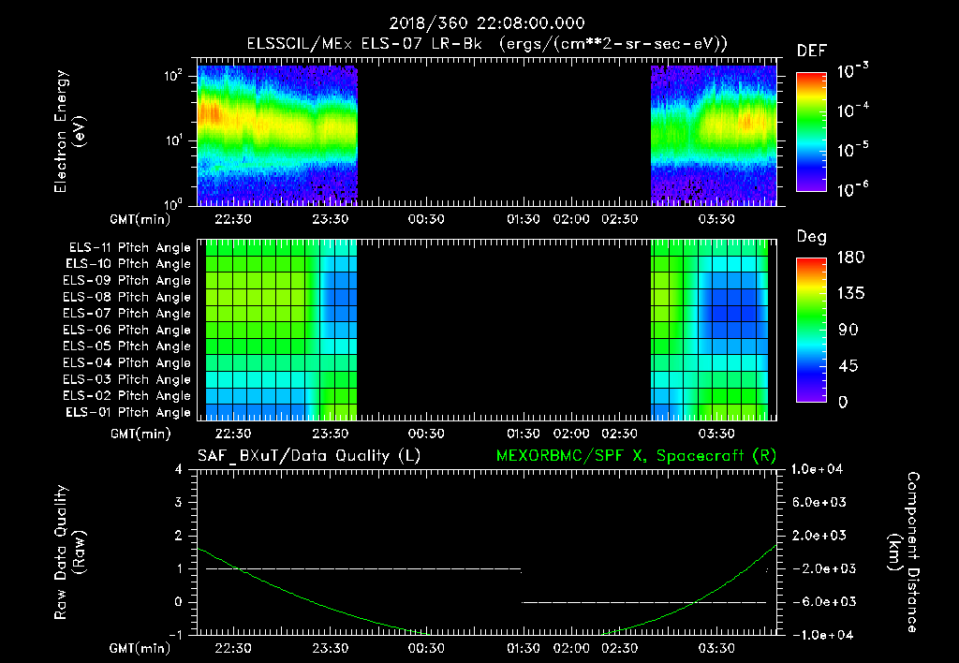Click the 135 label on Deg scale
Viewport: 959px width, 663px height.
850,294
